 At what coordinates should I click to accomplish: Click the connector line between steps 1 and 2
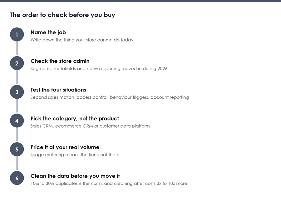click(17, 48)
